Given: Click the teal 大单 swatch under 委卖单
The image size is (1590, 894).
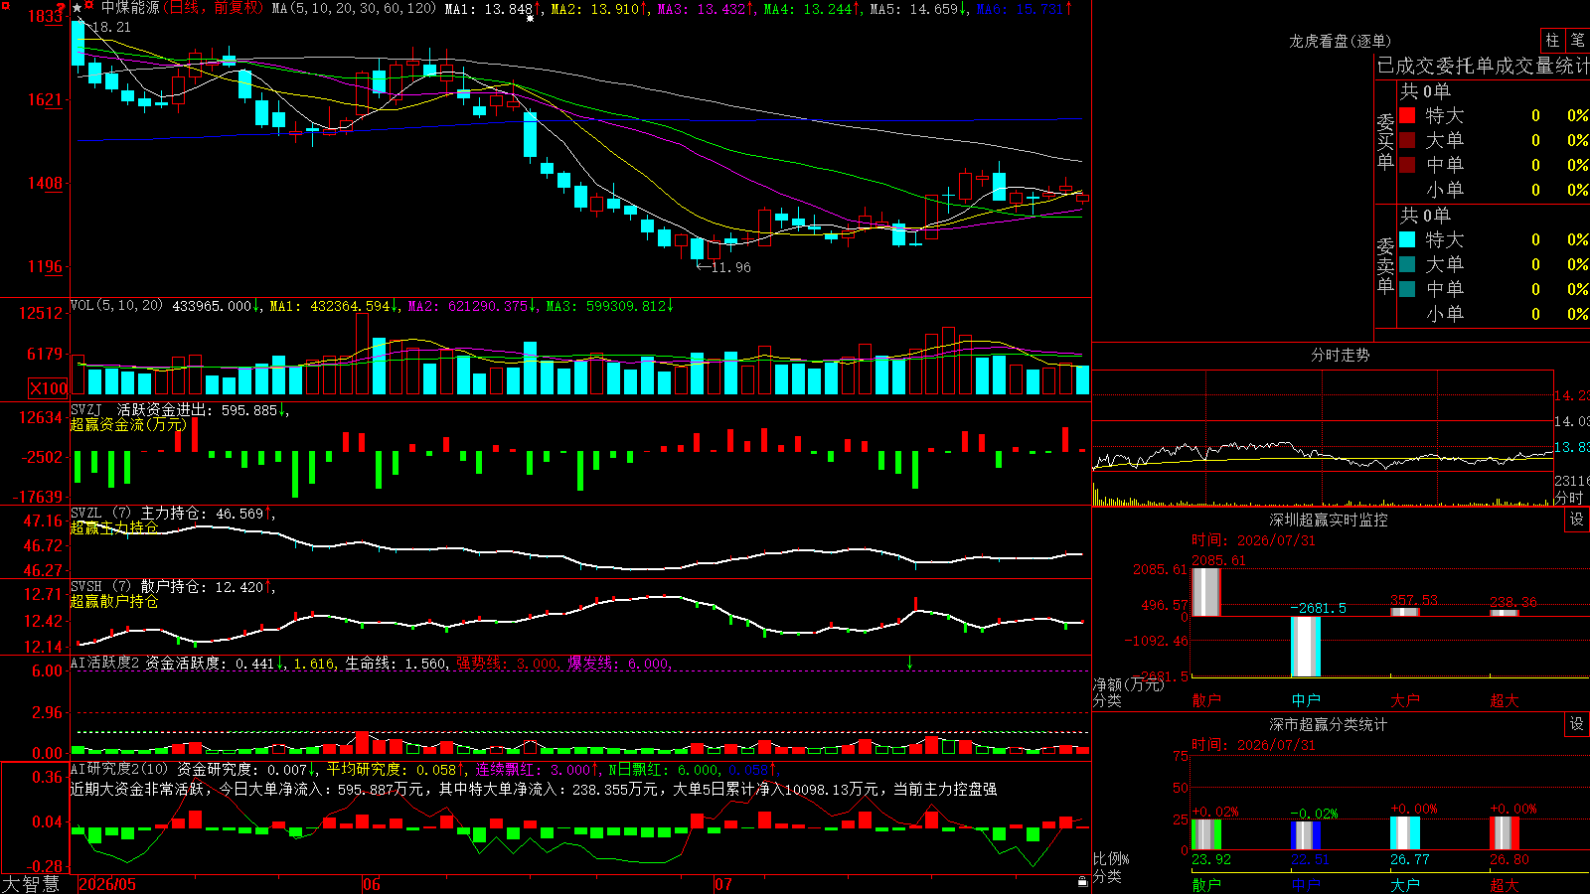Looking at the screenshot, I should click(1407, 264).
